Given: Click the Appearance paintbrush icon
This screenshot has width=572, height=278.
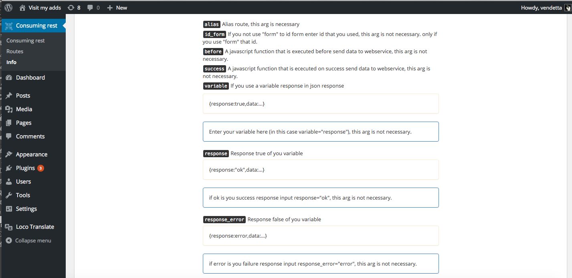Looking at the screenshot, I should (x=9, y=154).
